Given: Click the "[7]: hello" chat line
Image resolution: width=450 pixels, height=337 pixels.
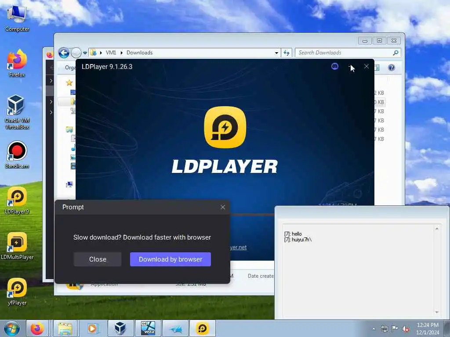Looking at the screenshot, I should point(293,234).
